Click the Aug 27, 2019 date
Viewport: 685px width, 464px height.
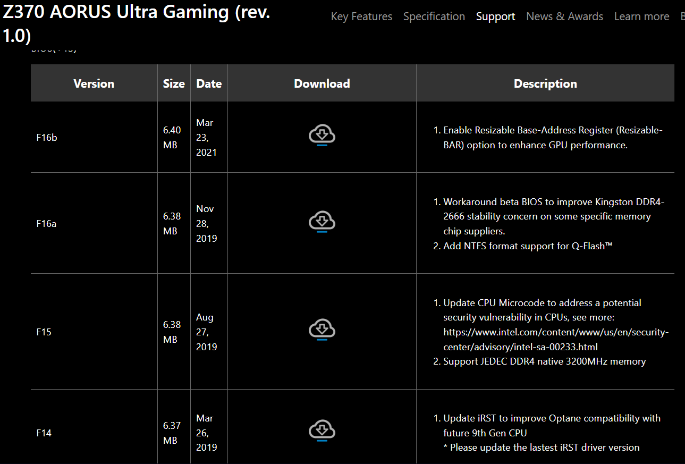pyautogui.click(x=207, y=332)
